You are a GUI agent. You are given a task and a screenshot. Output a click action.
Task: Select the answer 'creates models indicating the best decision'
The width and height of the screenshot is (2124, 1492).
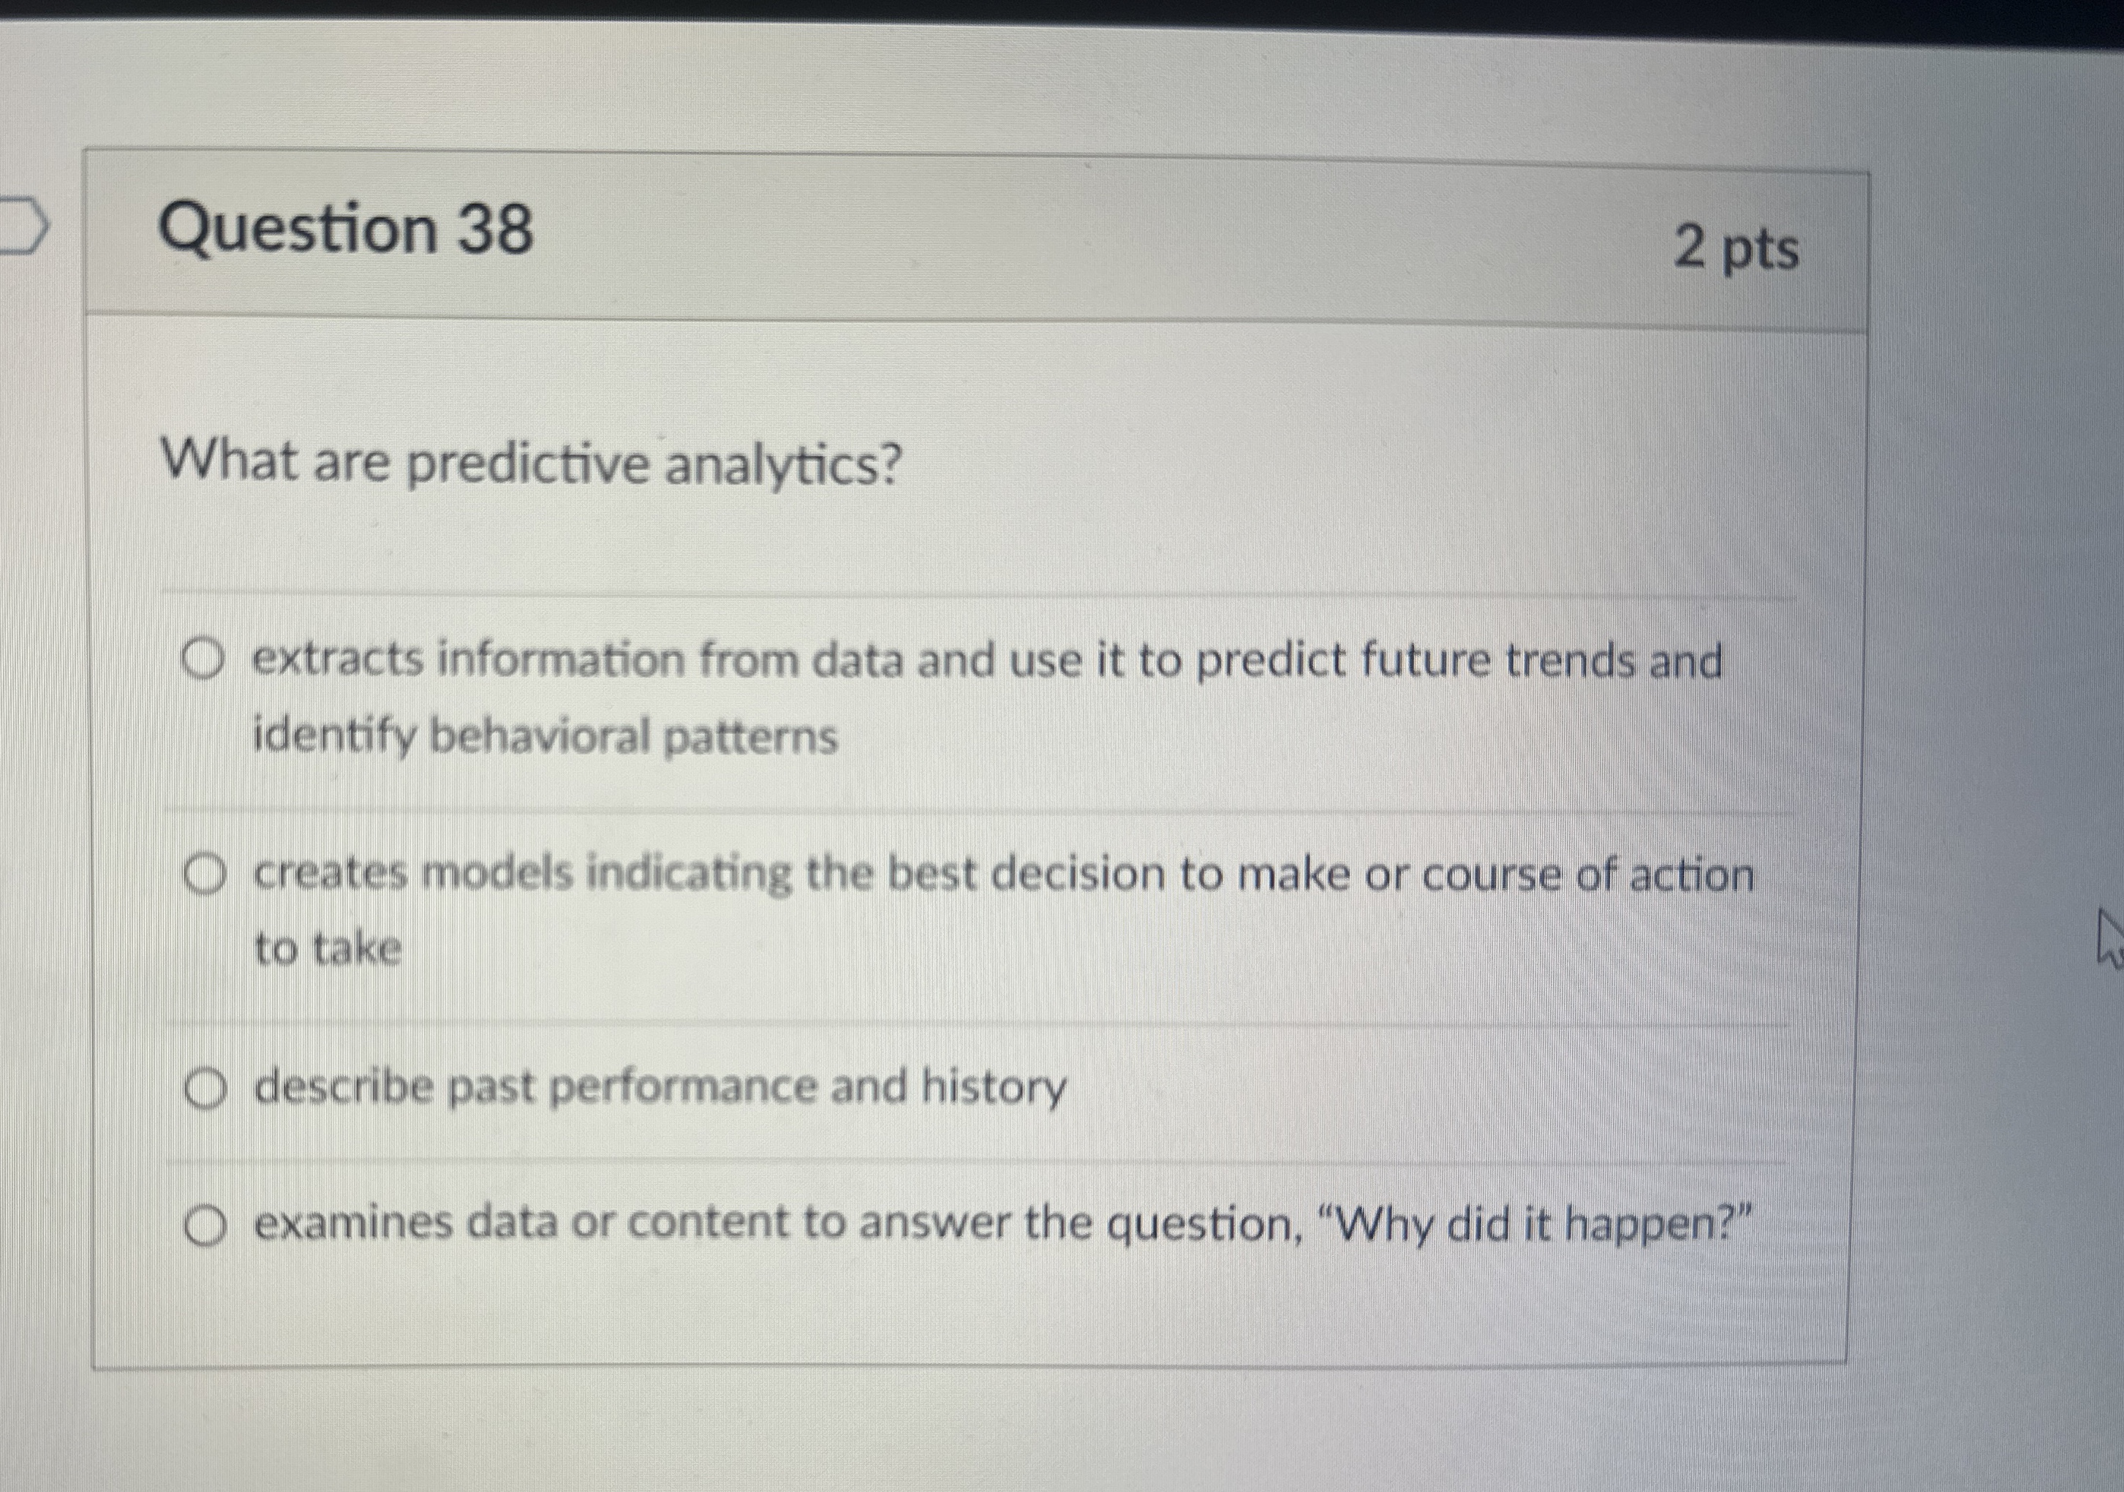tap(205, 873)
